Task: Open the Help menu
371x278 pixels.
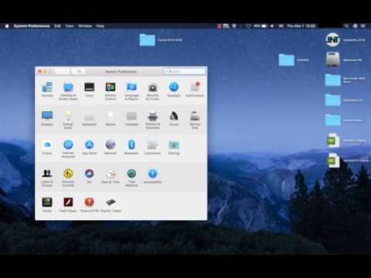Action: point(100,26)
